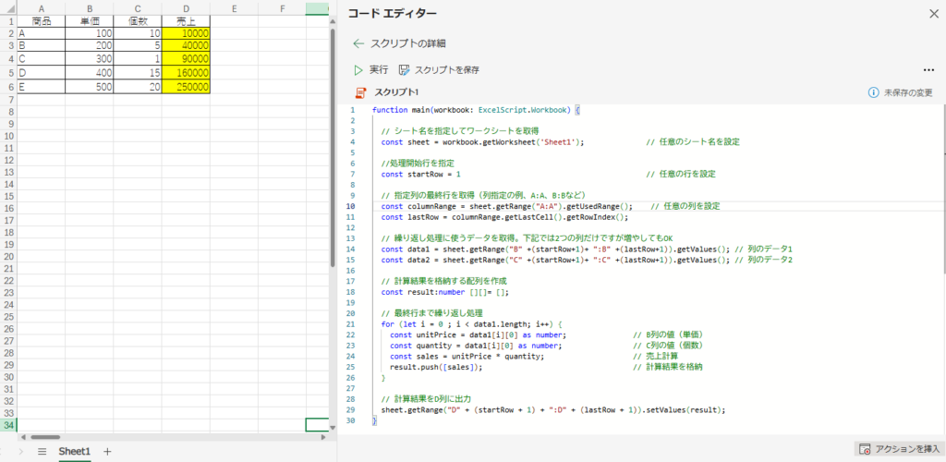This screenshot has height=462, width=946.
Task: Click code line 1 function main
Action: pos(476,110)
